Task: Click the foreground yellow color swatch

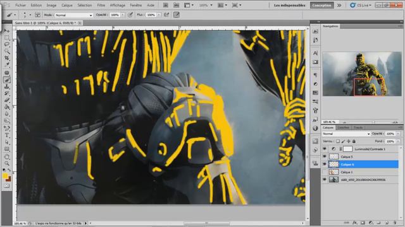Action: click(5, 175)
